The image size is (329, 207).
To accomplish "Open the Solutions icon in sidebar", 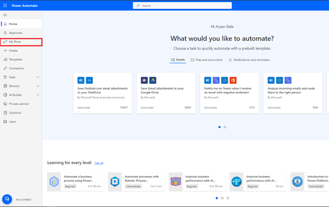I will coord(5,112).
